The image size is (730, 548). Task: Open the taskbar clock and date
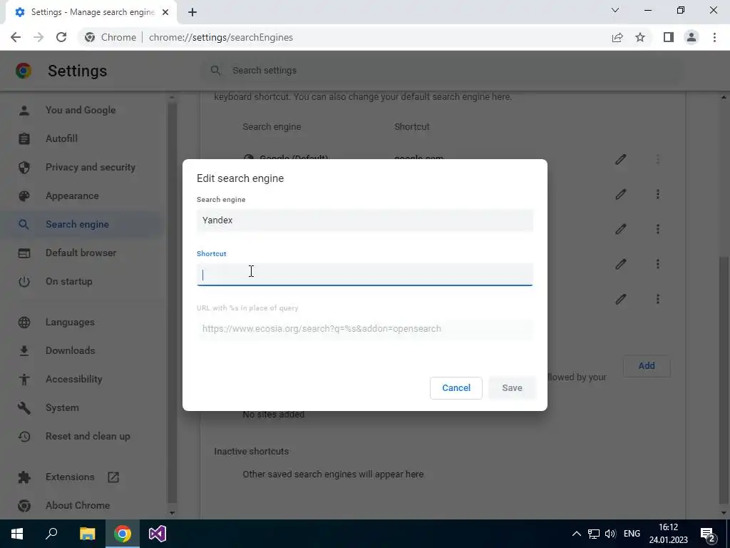point(668,534)
